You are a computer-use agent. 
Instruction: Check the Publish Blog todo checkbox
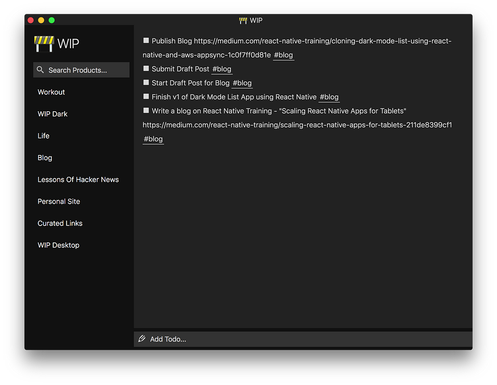[x=146, y=41]
